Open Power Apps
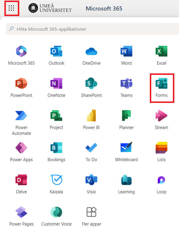The width and height of the screenshot is (179, 236). point(21,152)
